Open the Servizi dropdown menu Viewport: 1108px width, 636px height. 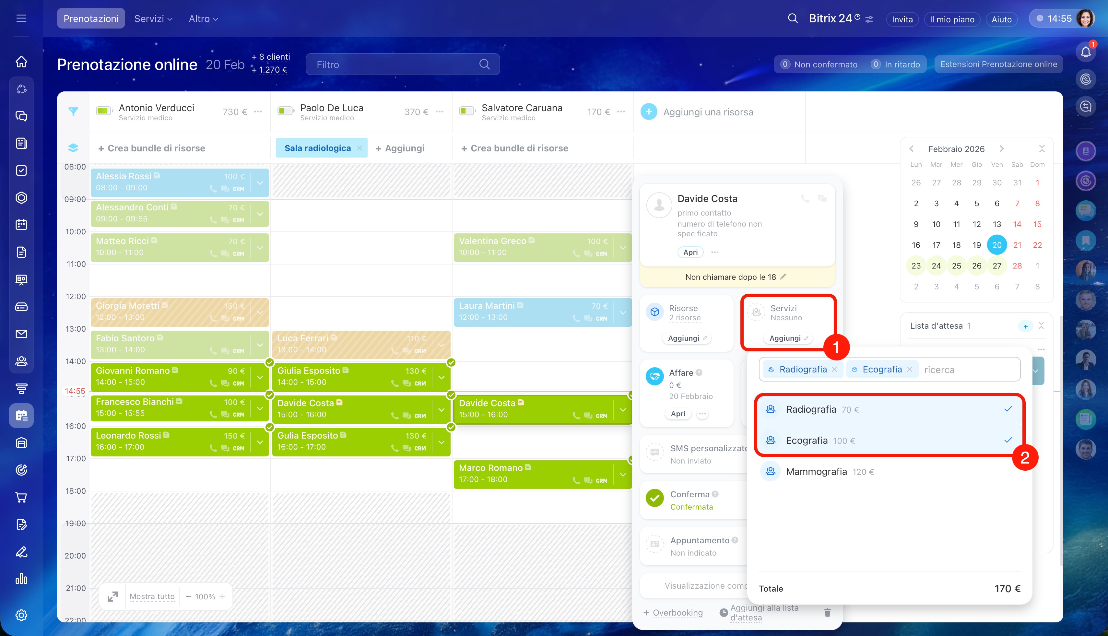153,19
